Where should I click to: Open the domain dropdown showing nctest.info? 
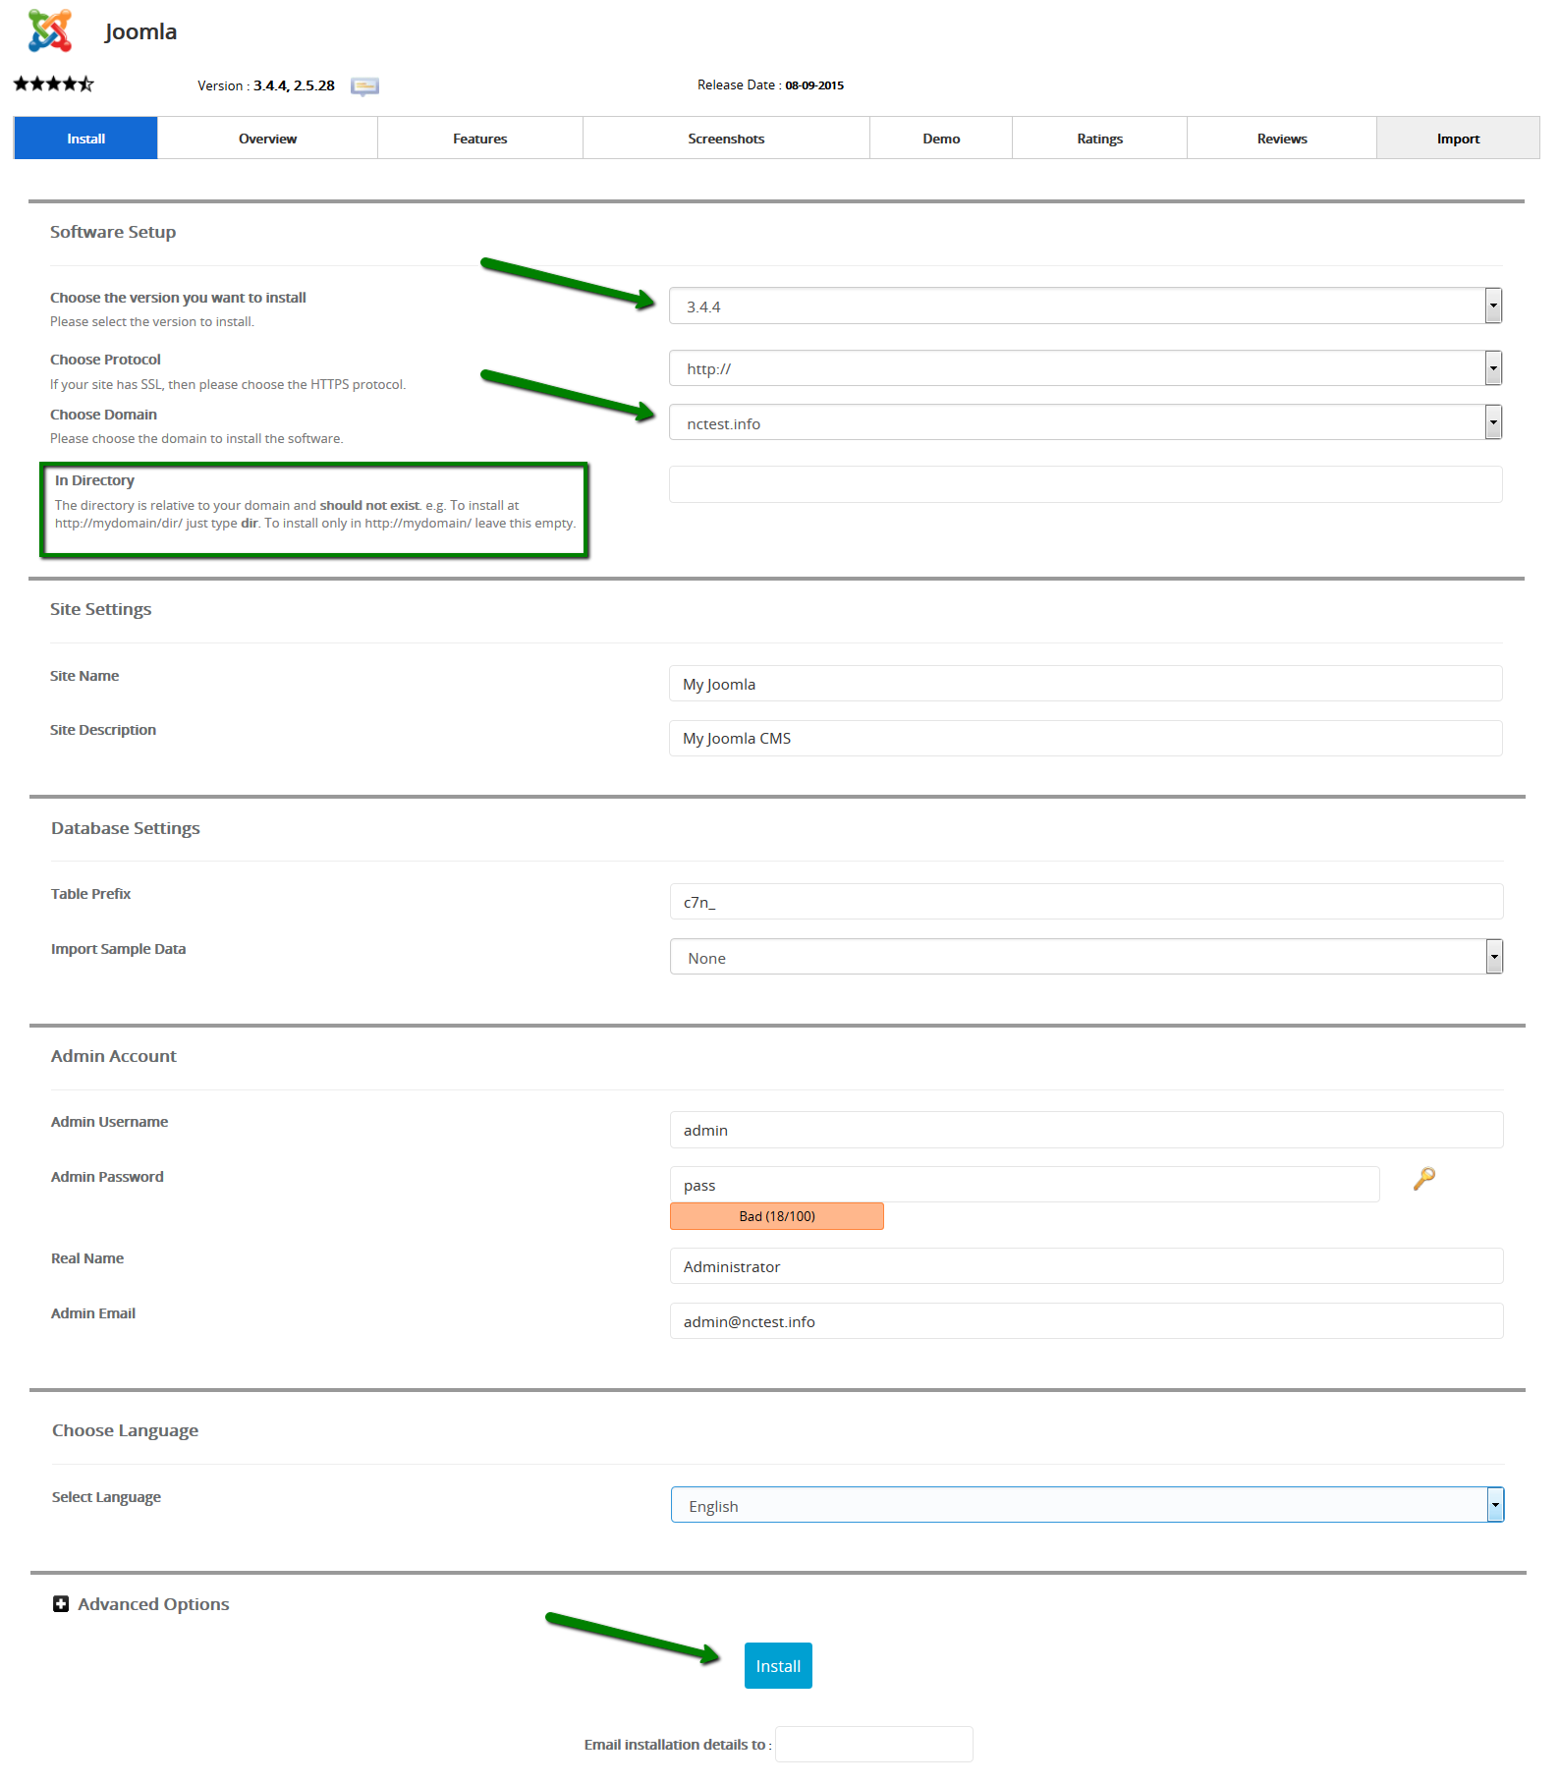click(1086, 422)
